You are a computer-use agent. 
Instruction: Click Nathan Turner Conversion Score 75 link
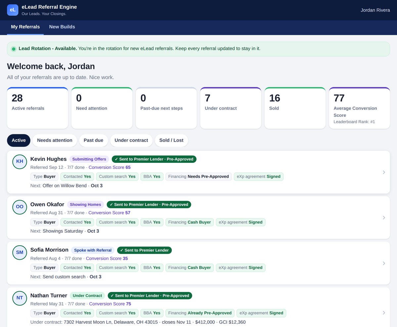click(x=110, y=304)
